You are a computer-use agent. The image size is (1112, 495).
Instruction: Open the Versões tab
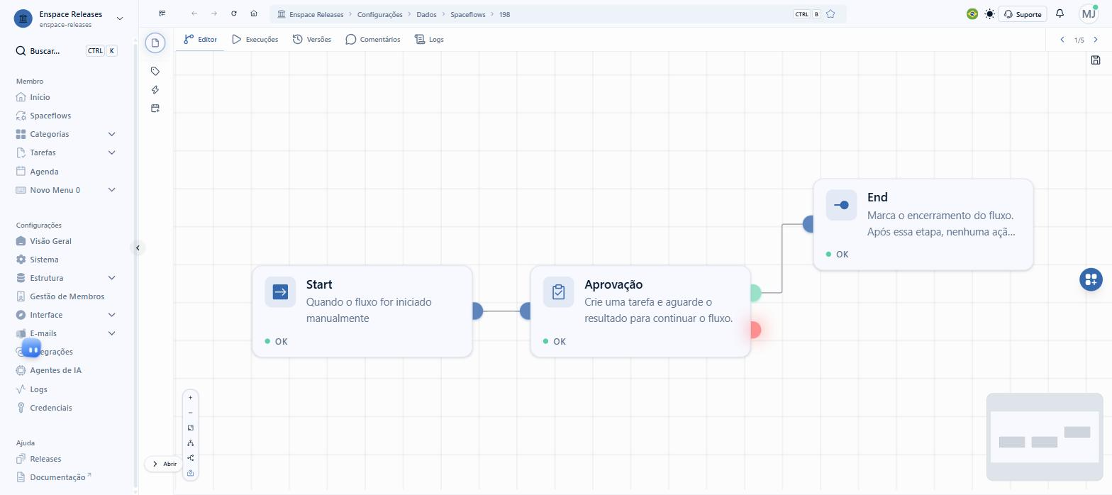[311, 39]
